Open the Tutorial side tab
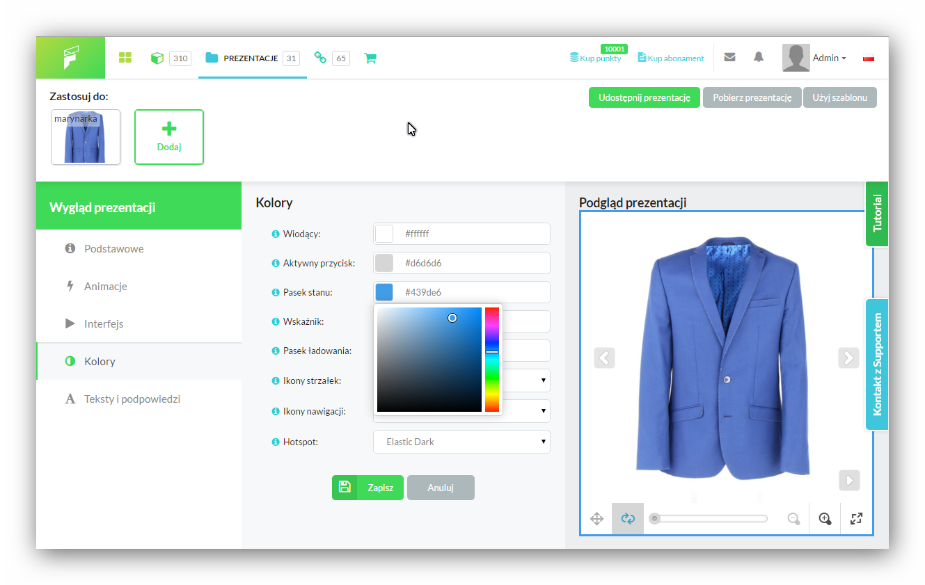Image resolution: width=925 pixels, height=585 pixels. click(x=877, y=214)
